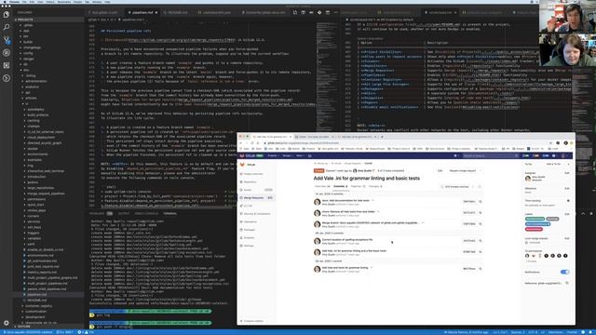Open the 'Correct location of spelling exceptions file' commit

pyautogui.click(x=347, y=240)
